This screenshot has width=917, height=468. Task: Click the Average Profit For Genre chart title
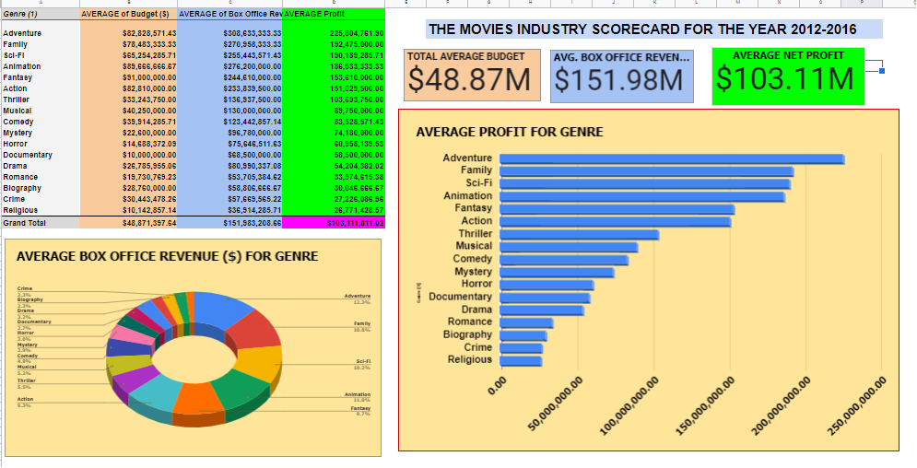coord(510,132)
